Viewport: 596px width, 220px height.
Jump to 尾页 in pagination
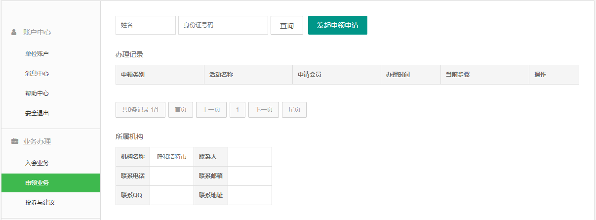pyautogui.click(x=294, y=110)
